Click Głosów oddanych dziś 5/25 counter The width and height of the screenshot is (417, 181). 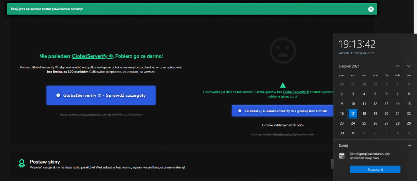click(283, 125)
